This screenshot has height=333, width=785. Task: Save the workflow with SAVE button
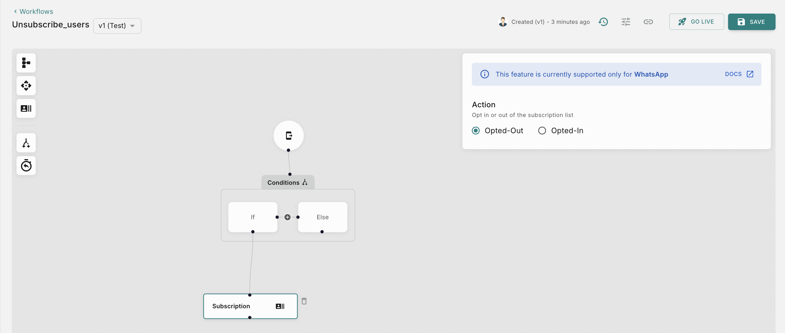751,22
